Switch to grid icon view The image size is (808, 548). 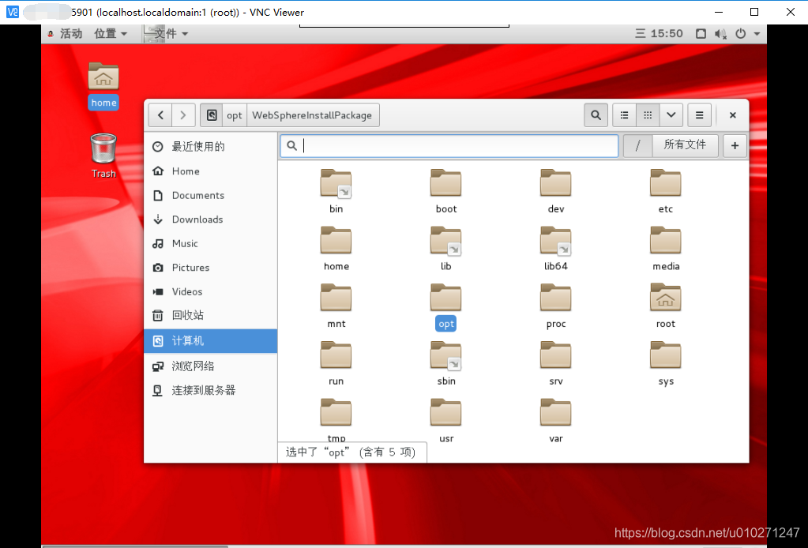pos(648,114)
